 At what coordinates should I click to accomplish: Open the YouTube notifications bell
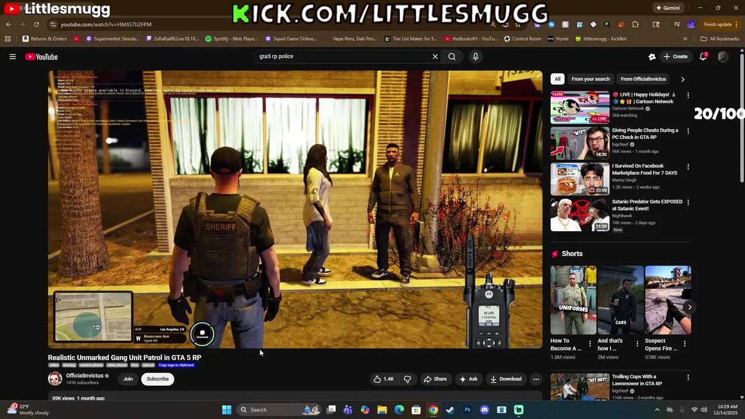pos(703,56)
